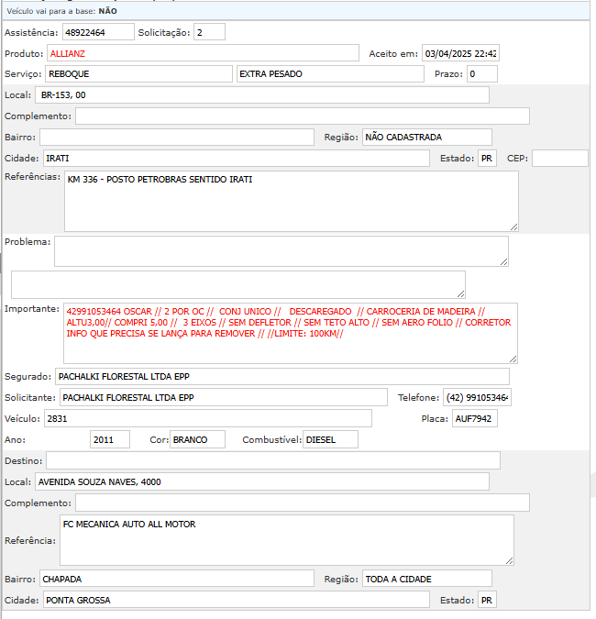Image resolution: width=596 pixels, height=619 pixels.
Task: Click the Ano field showing 2011
Action: [x=110, y=439]
